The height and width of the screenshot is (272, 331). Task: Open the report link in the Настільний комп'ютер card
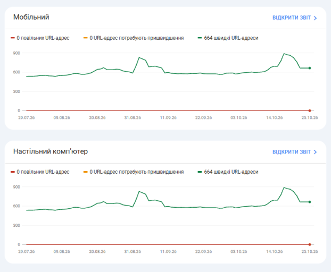pyautogui.click(x=295, y=152)
